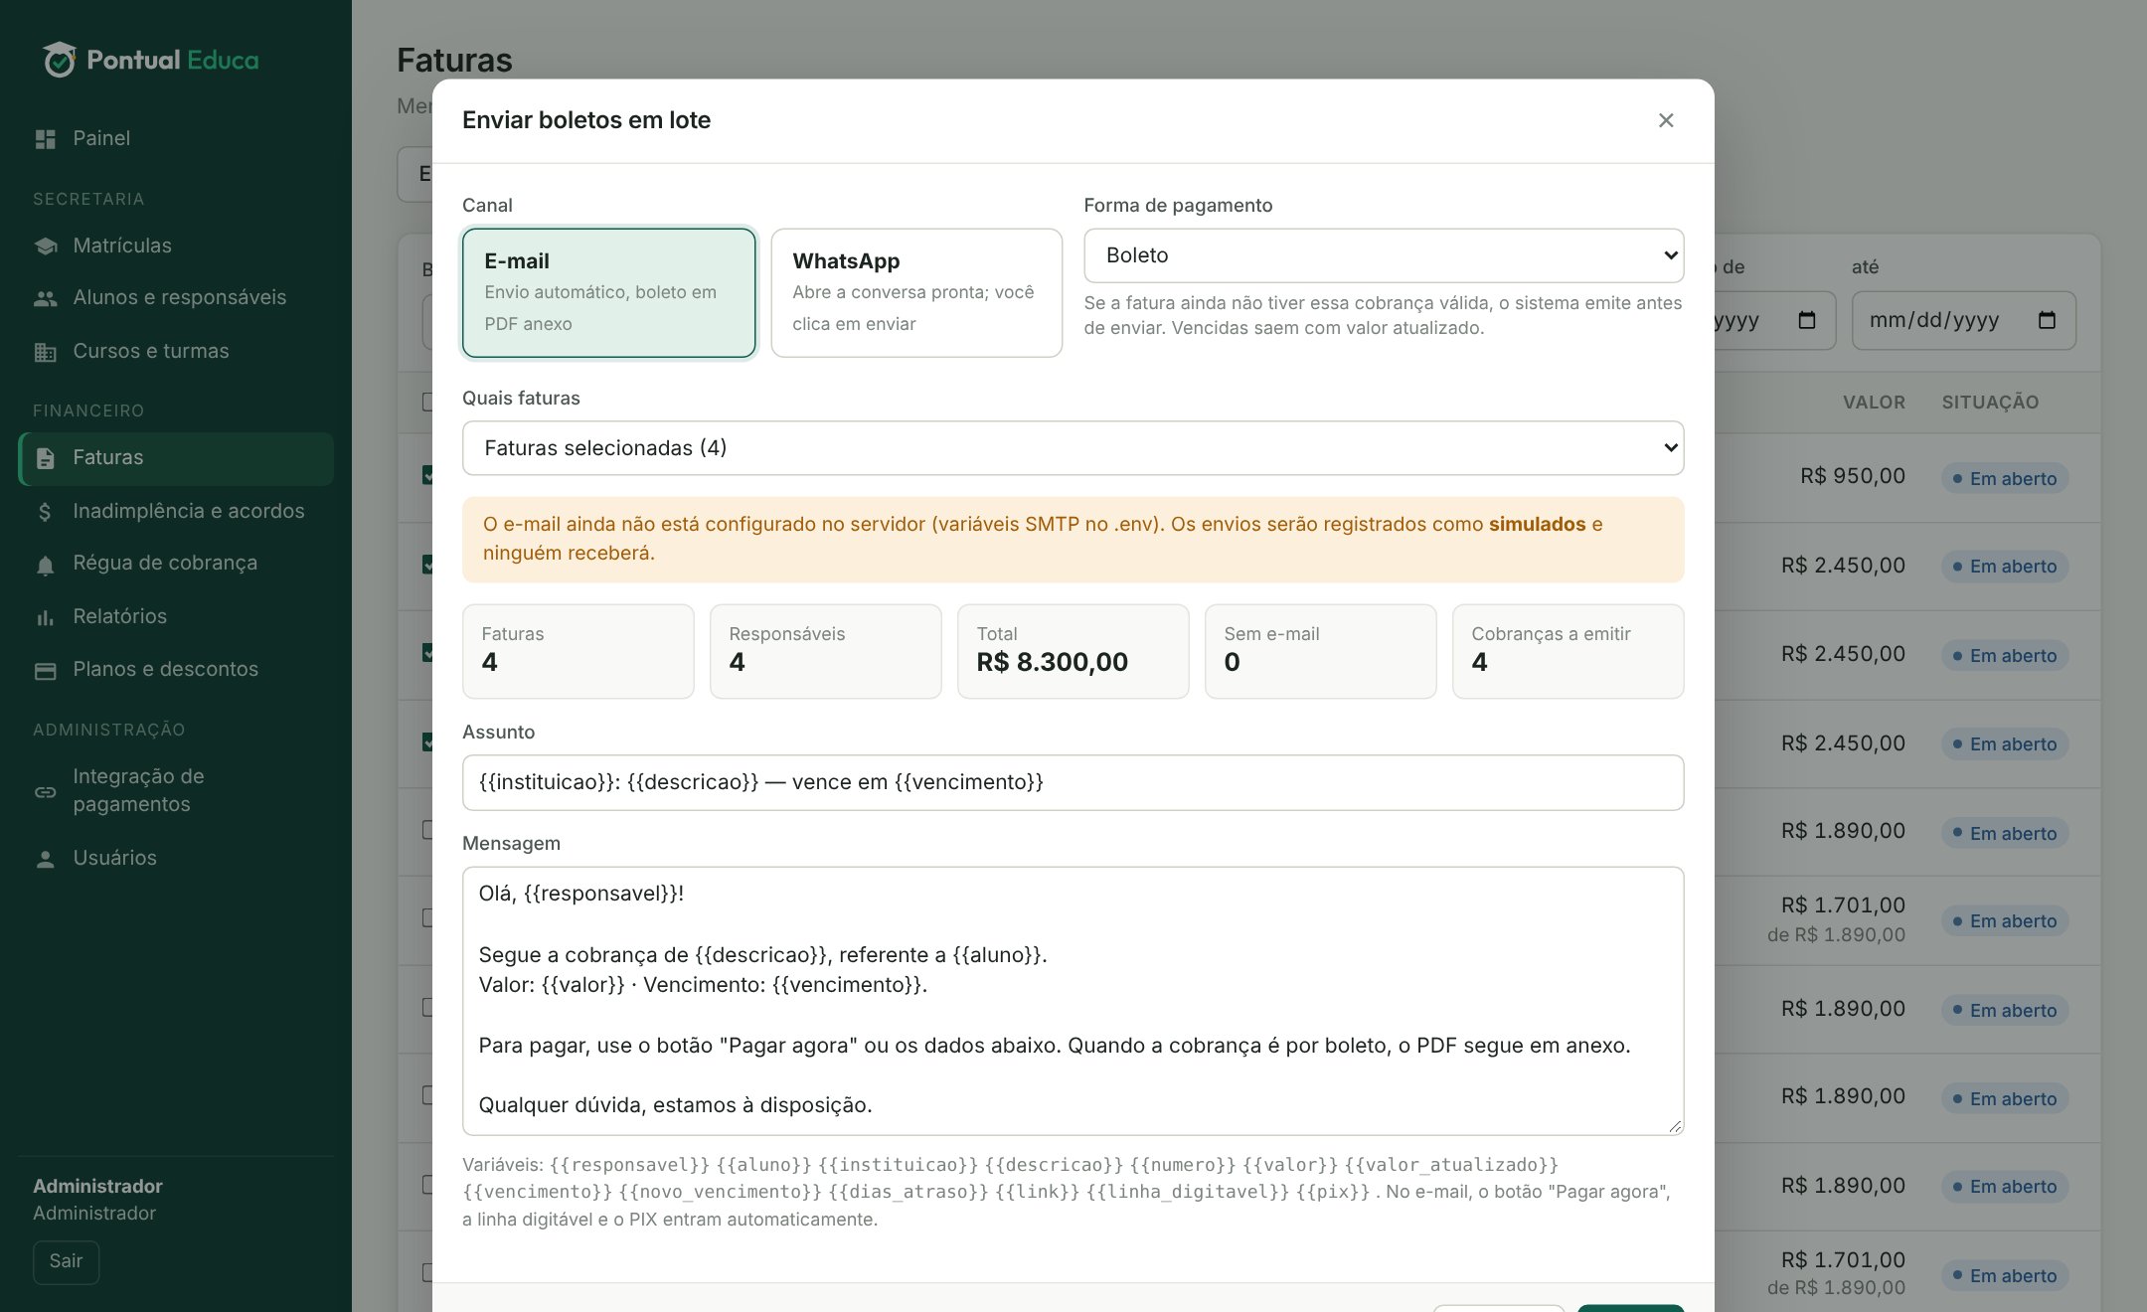The height and width of the screenshot is (1312, 2147).
Task: Click the Planos e descontos card icon
Action: [x=45, y=671]
